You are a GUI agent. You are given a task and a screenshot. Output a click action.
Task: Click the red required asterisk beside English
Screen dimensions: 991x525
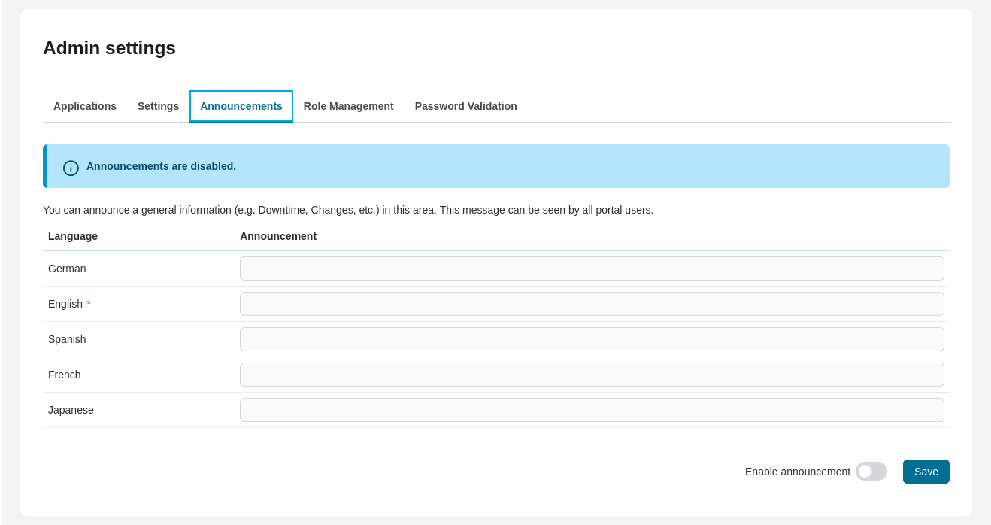click(x=89, y=304)
